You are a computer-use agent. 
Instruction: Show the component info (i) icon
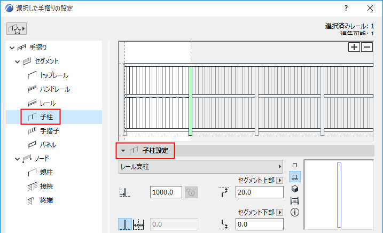(x=295, y=212)
